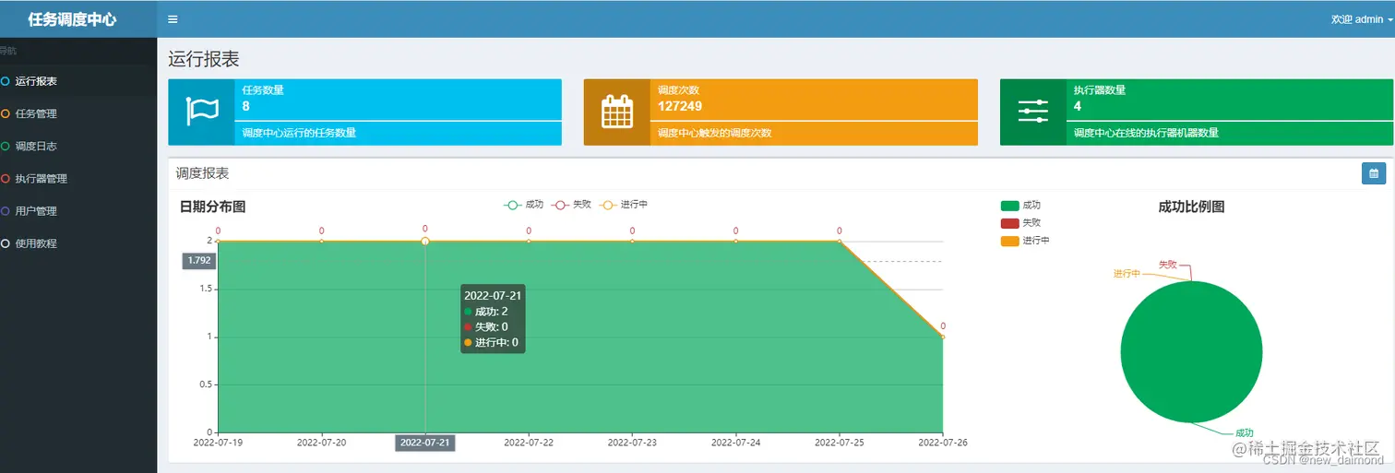Toggle the 进行中 series in line chart legend
Viewport: 1395px width, 473px height.
point(623,205)
